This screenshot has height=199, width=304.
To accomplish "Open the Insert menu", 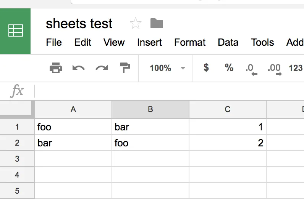I will [x=149, y=42].
